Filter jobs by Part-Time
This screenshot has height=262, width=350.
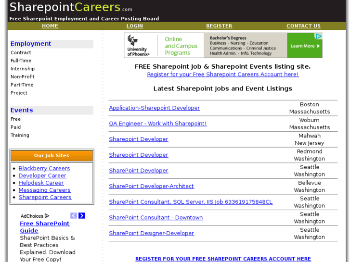pos(22,85)
